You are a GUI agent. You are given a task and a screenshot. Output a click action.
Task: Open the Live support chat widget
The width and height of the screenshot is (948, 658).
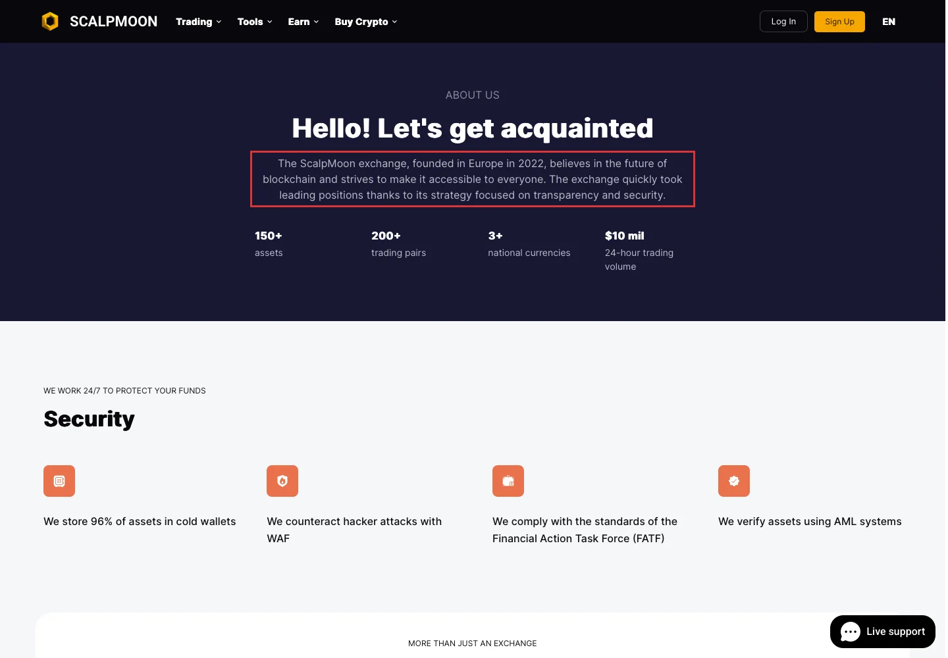tap(882, 632)
